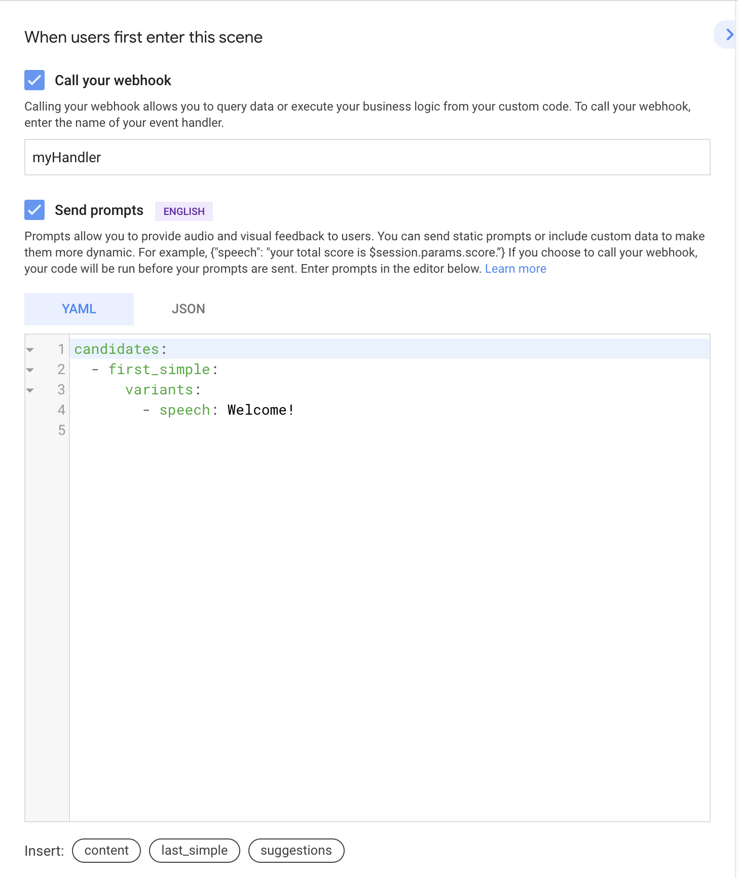Collapse the variants fold arrow on line 3

30,390
